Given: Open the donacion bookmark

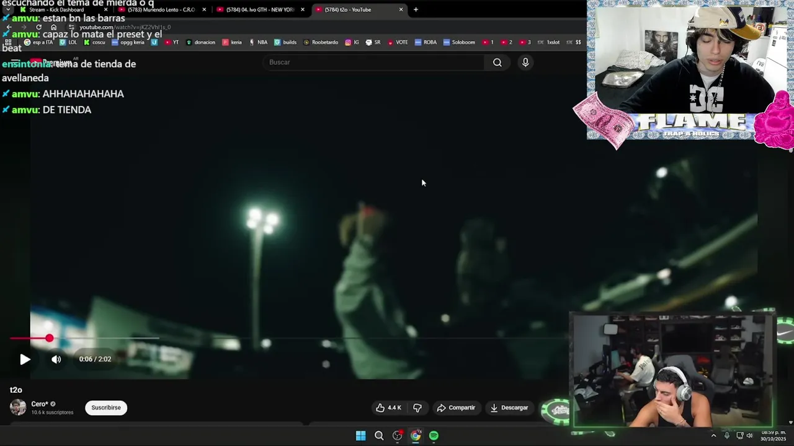Looking at the screenshot, I should coord(200,42).
